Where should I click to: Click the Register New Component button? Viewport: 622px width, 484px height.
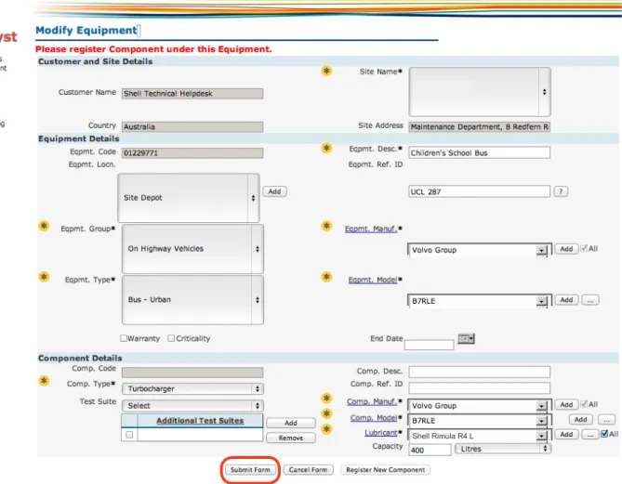(385, 470)
